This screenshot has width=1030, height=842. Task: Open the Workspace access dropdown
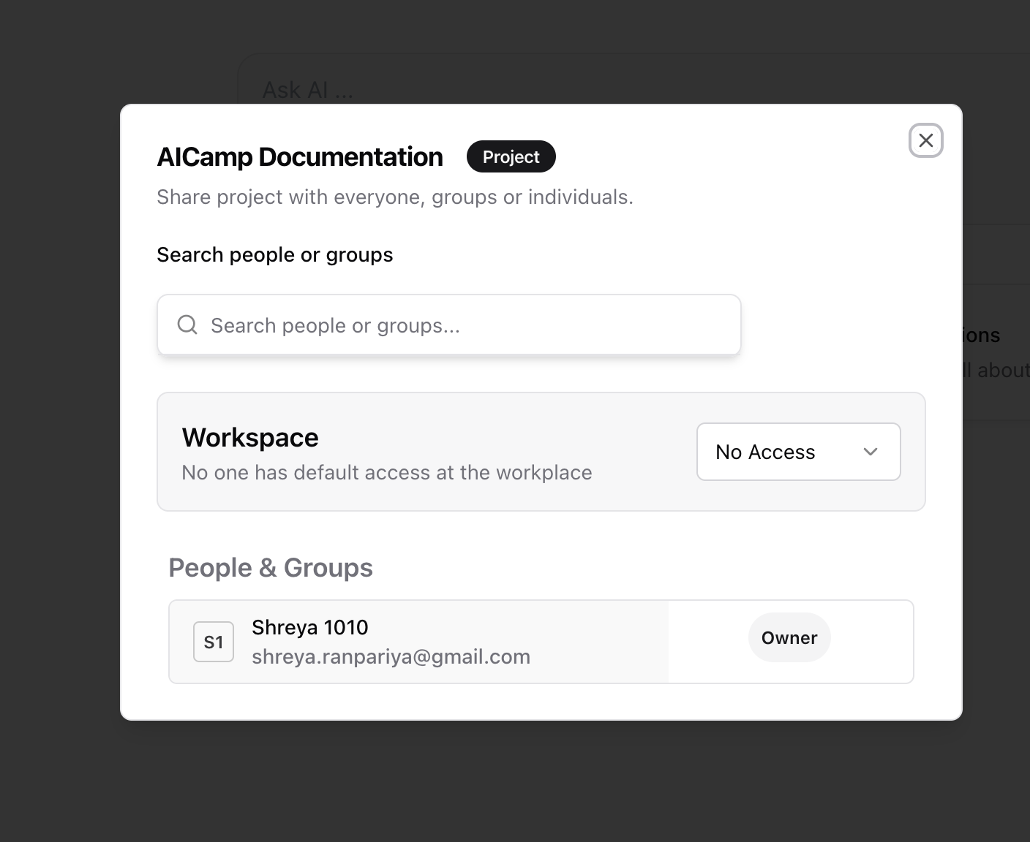pyautogui.click(x=798, y=452)
